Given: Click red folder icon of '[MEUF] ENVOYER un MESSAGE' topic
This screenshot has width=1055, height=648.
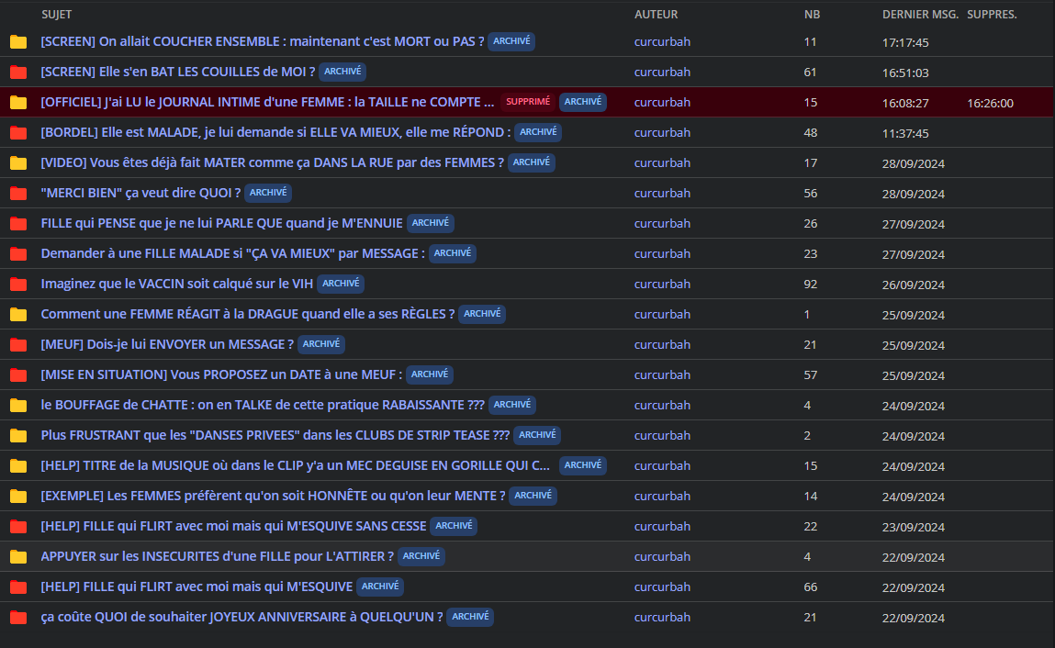Looking at the screenshot, I should (18, 344).
